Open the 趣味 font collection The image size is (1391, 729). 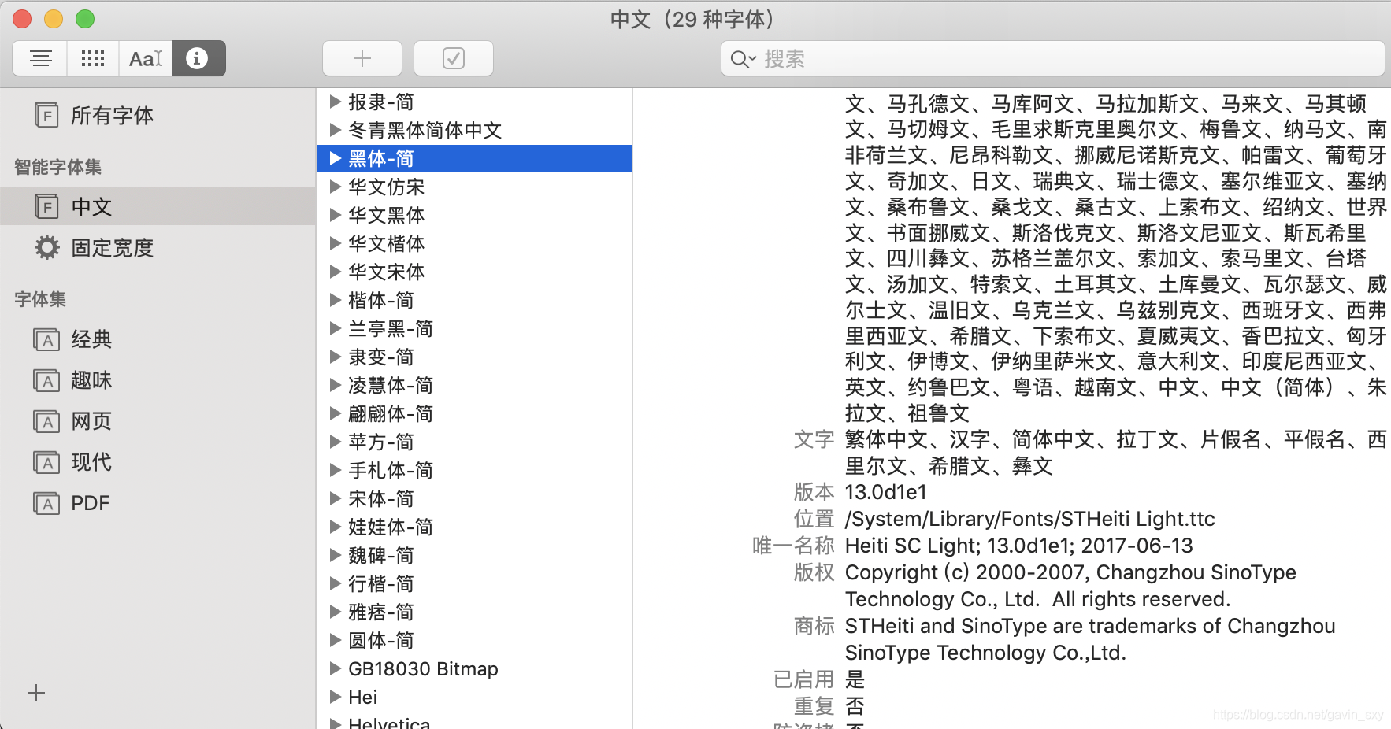(158, 380)
